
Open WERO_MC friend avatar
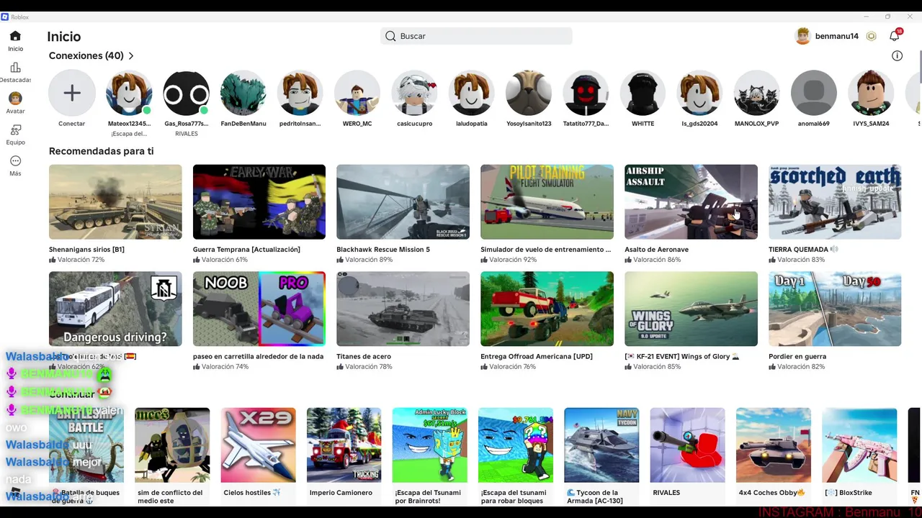357,93
